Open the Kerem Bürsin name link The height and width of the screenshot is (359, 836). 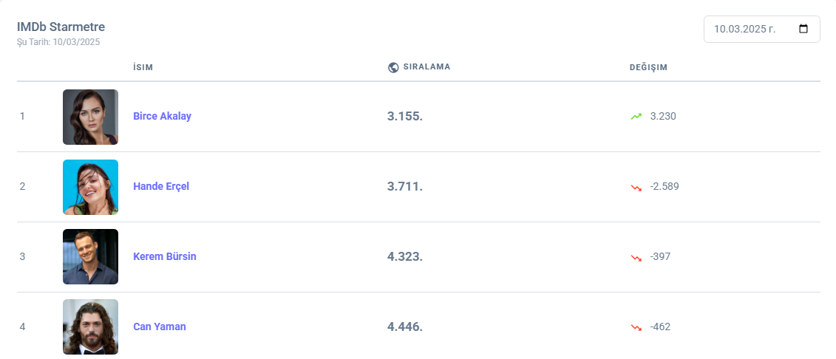point(165,256)
